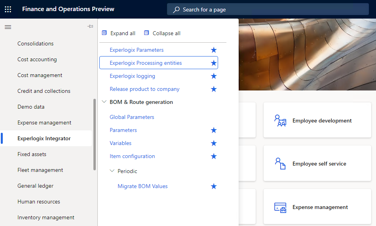The height and width of the screenshot is (226, 376).
Task: Open the Item configuration link
Action: tap(132, 156)
